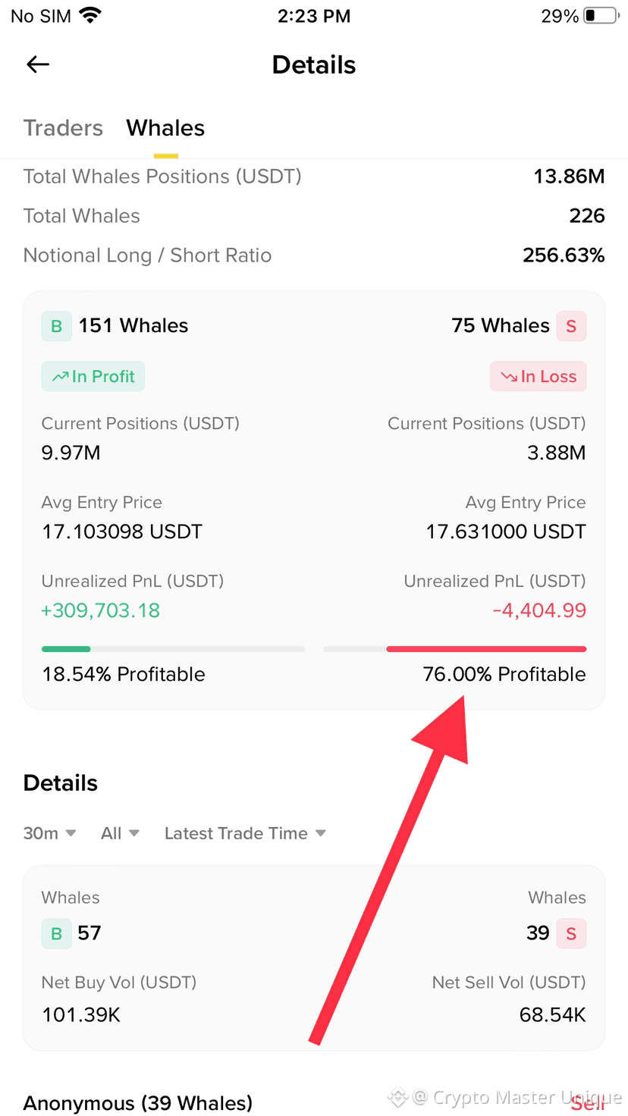The height and width of the screenshot is (1116, 628).
Task: Open the 30m timeframe dropdown
Action: tap(50, 833)
